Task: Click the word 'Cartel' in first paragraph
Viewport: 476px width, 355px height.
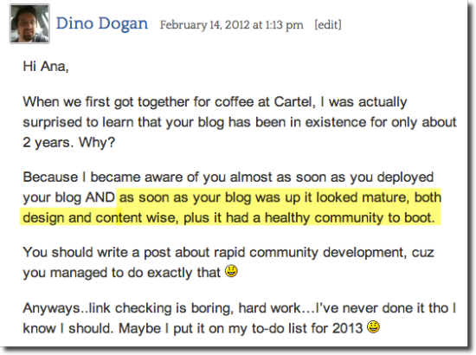Action: [293, 101]
